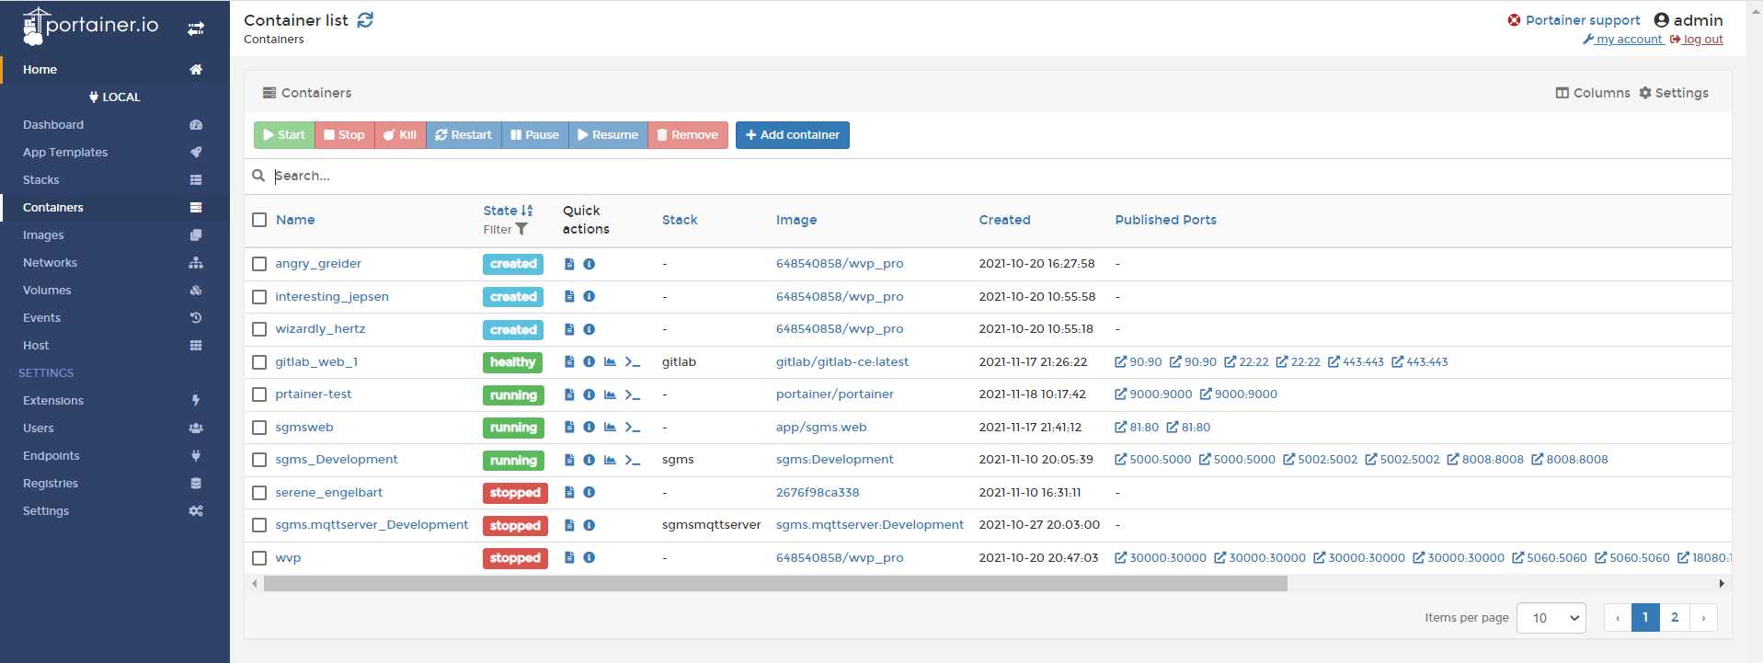The height and width of the screenshot is (663, 1763).
Task: Open console icon for gitlab_web_1
Action: coord(633,362)
